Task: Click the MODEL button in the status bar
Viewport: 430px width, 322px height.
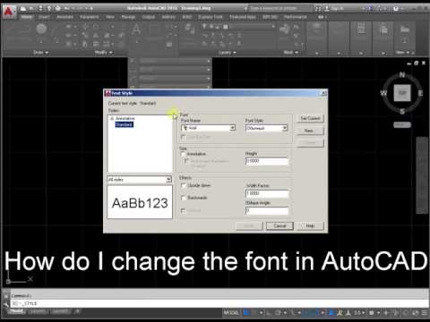Action: pos(231,313)
